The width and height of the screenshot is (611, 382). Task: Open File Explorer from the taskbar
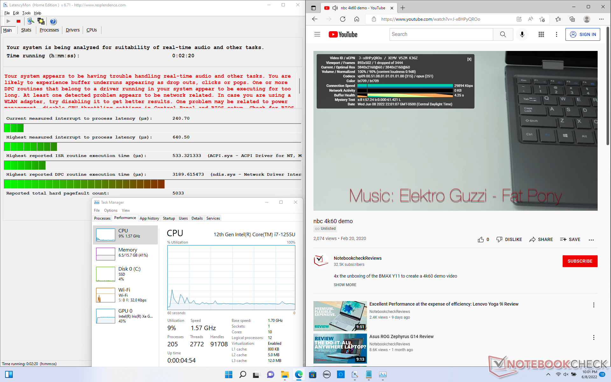(x=284, y=374)
